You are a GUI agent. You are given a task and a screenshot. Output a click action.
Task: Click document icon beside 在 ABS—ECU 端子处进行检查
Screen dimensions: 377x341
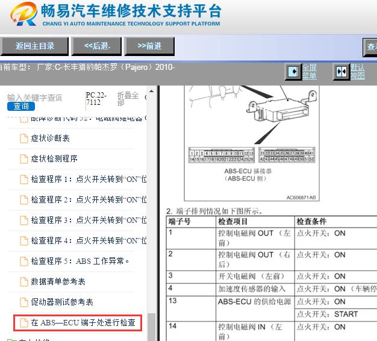24,323
